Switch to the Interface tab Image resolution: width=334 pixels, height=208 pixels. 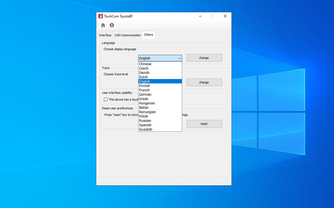tap(105, 35)
